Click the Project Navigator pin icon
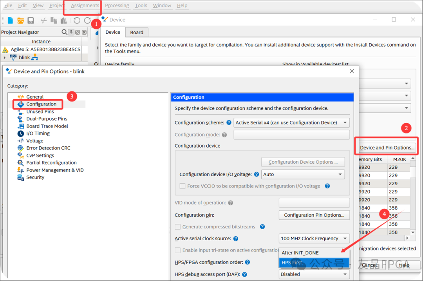The width and height of the screenshot is (423, 281). click(71, 32)
